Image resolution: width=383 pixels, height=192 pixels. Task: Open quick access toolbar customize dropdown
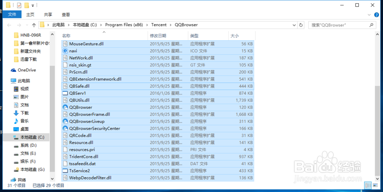coord(33,5)
